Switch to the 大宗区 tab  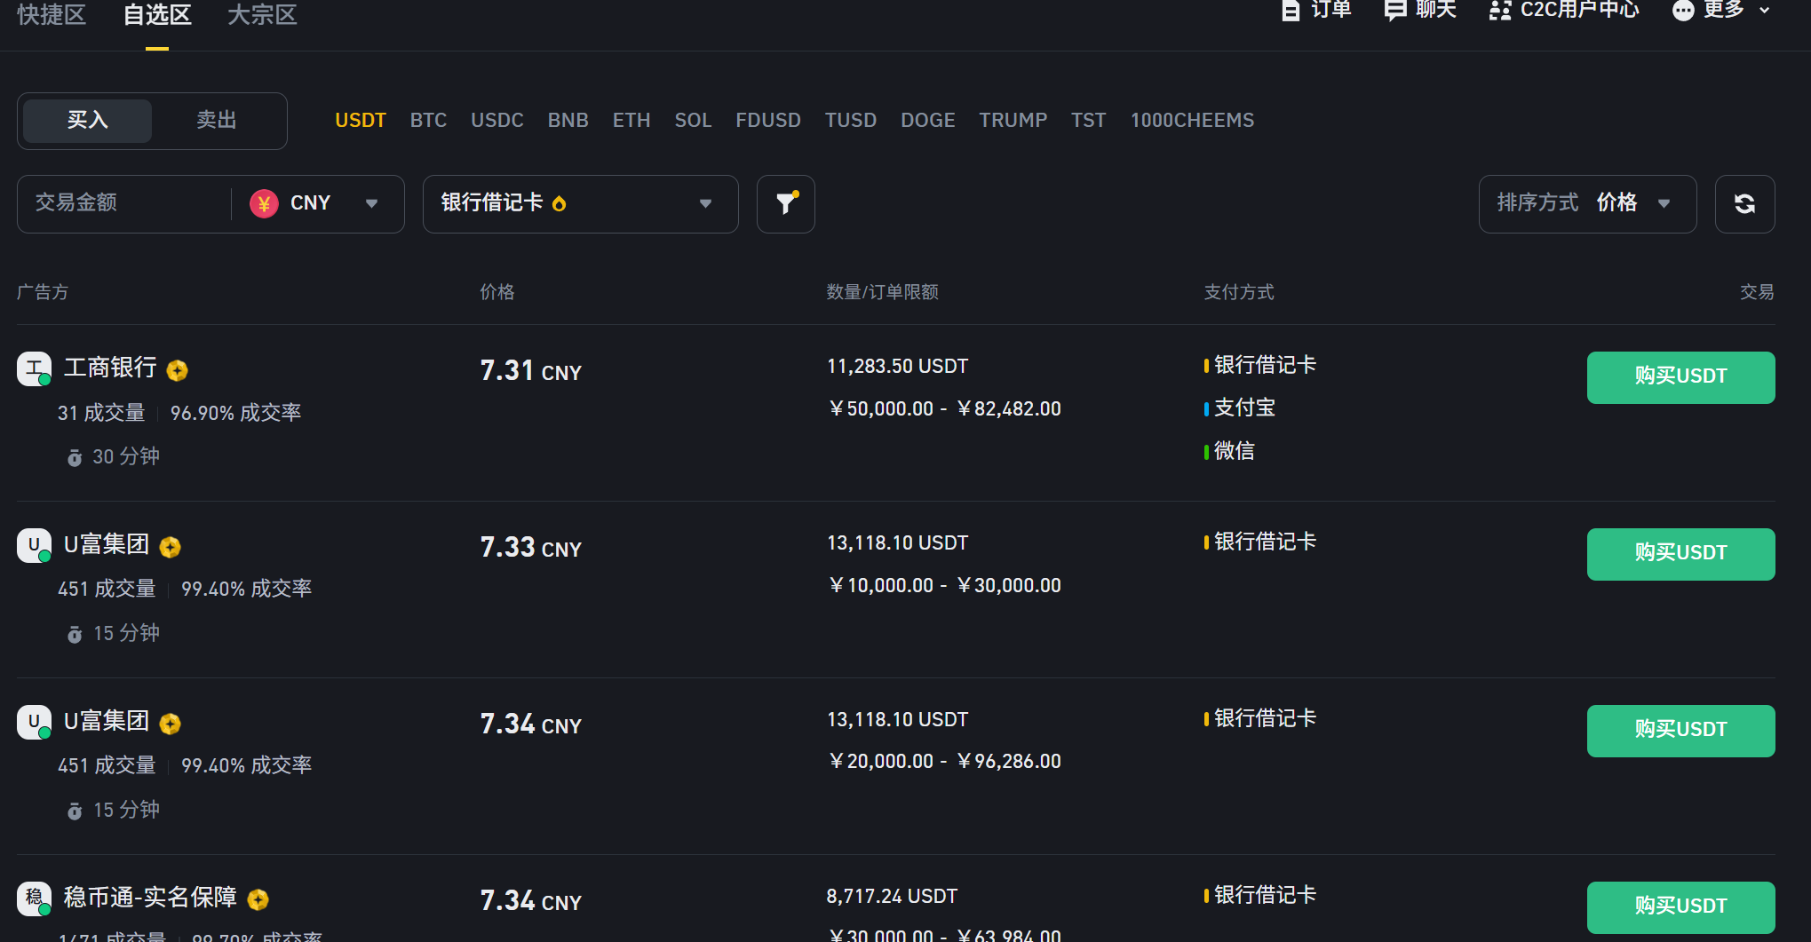click(262, 15)
